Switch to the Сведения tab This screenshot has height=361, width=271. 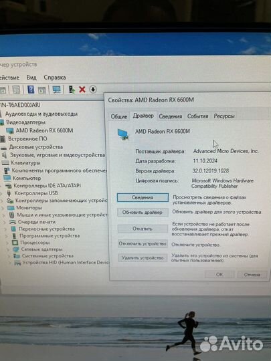click(171, 116)
